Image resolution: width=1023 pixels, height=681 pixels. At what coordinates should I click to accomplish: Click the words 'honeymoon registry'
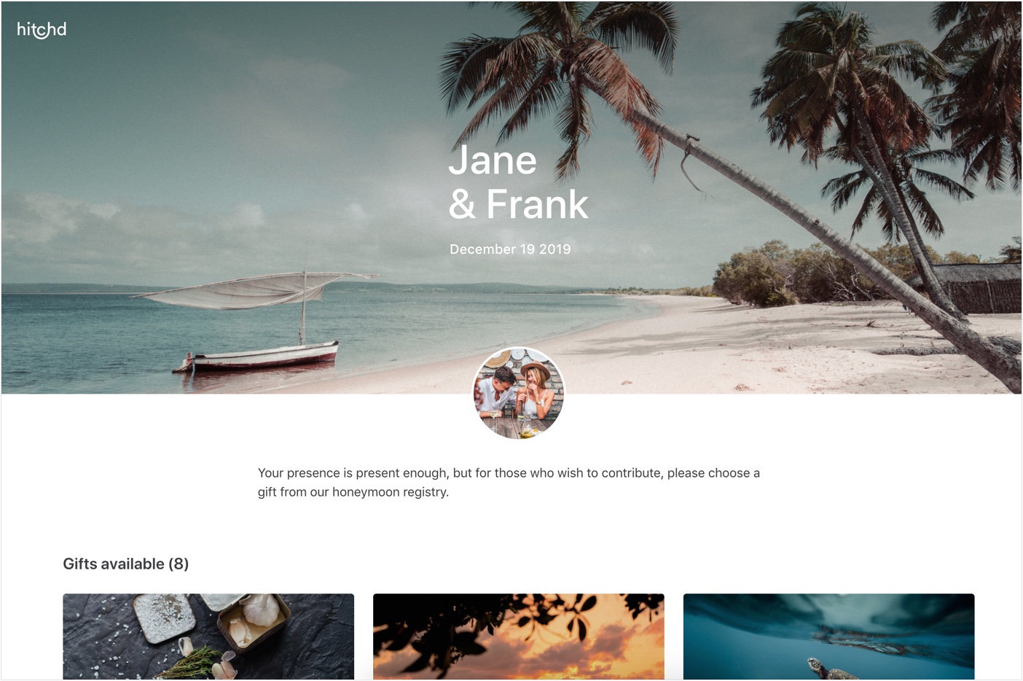(x=391, y=492)
